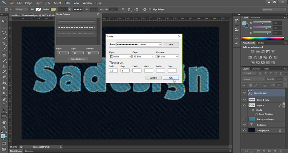
Task: Hide the Background layer
Action: 244,130
